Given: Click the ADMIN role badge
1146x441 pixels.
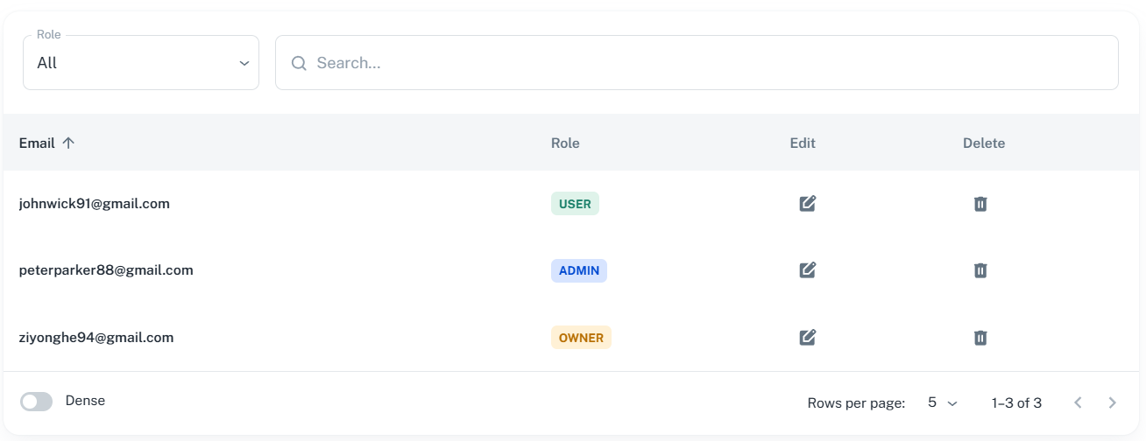Looking at the screenshot, I should tap(578, 270).
